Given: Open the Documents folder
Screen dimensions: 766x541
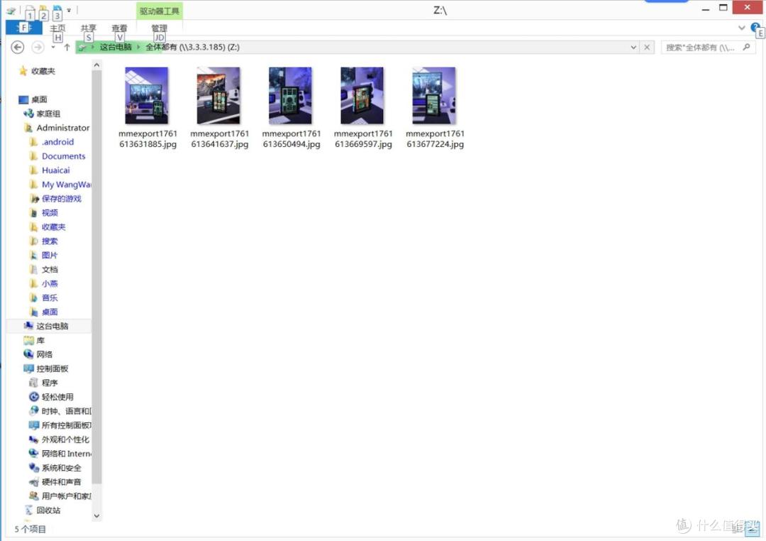Looking at the screenshot, I should pos(57,156).
